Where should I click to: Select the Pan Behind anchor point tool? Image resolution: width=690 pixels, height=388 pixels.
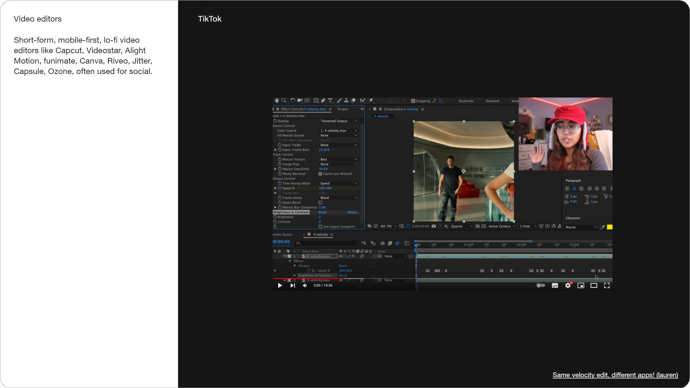click(307, 101)
